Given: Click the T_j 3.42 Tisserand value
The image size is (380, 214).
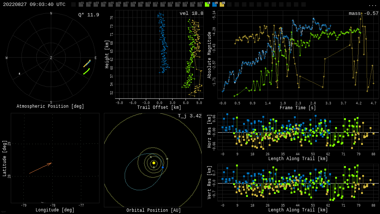Looking at the screenshot, I should 190,116.
